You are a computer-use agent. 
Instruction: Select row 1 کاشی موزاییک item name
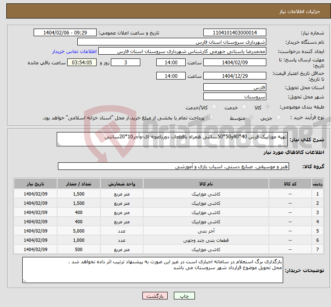pyautogui.click(x=206, y=194)
